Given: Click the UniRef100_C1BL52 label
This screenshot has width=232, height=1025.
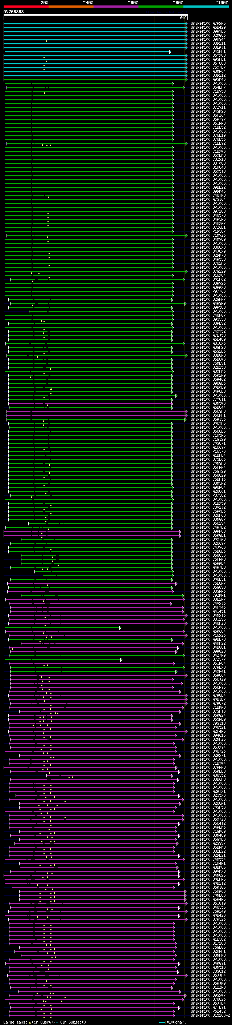Looking at the screenshot, I should (x=208, y=127).
